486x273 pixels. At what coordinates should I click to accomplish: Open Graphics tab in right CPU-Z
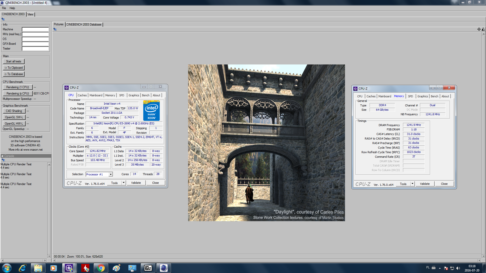point(422,96)
